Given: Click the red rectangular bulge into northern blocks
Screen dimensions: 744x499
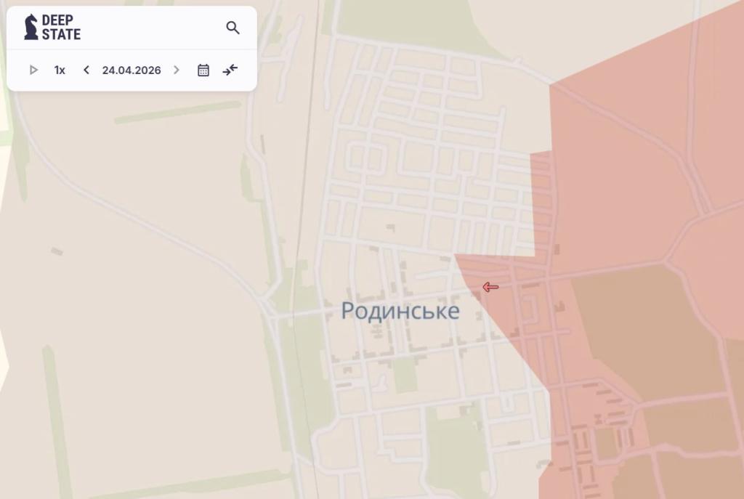Looking at the screenshot, I should (x=541, y=203).
